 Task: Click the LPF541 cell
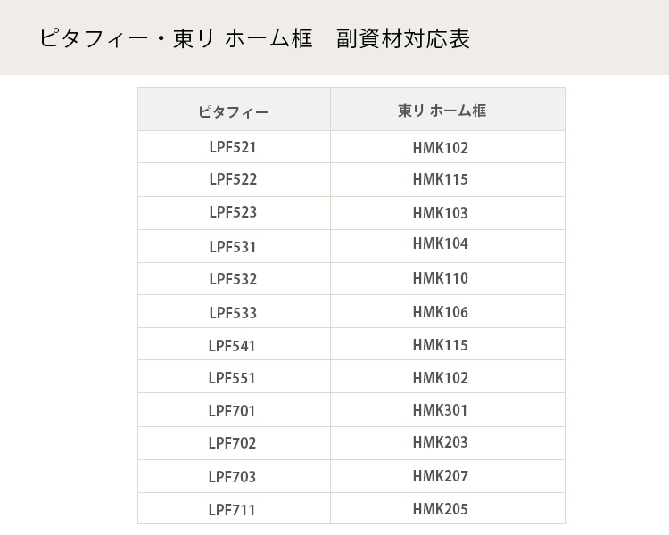point(233,345)
